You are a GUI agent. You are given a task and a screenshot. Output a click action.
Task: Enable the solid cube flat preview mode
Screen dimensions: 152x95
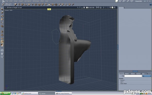pyautogui.click(x=110, y=8)
